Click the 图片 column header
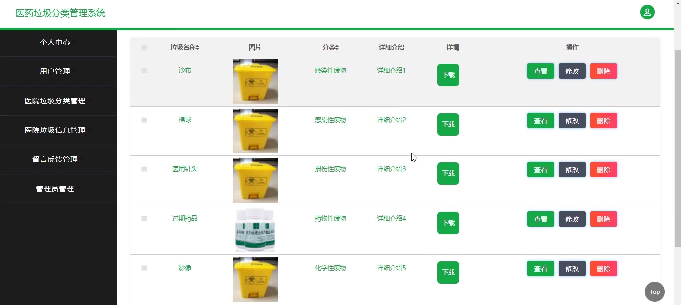The width and height of the screenshot is (681, 305). click(x=255, y=48)
